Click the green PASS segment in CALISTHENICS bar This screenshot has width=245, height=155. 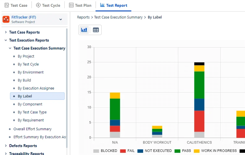point(199,85)
